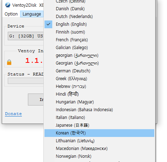Switch to Italian (Italiano)
167x162 pixels.
[99, 118]
